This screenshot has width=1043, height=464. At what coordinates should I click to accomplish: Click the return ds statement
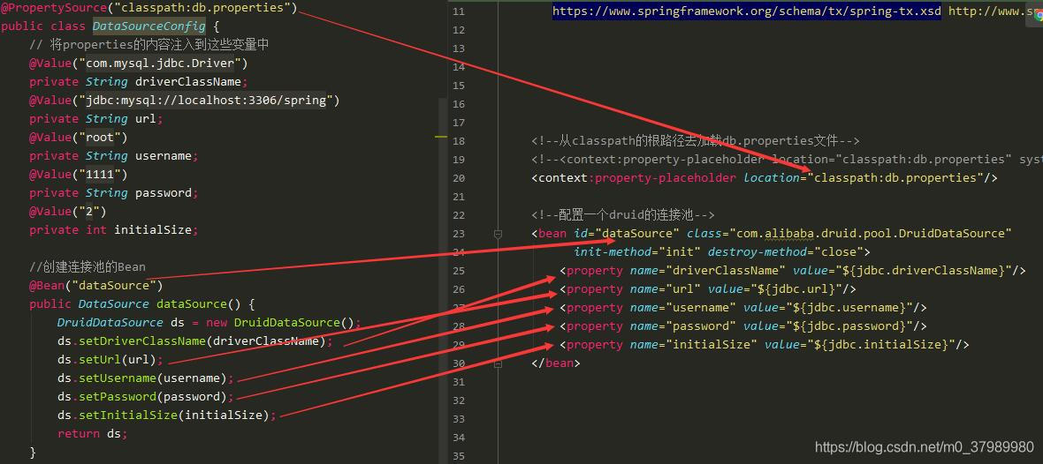pyautogui.click(x=92, y=434)
